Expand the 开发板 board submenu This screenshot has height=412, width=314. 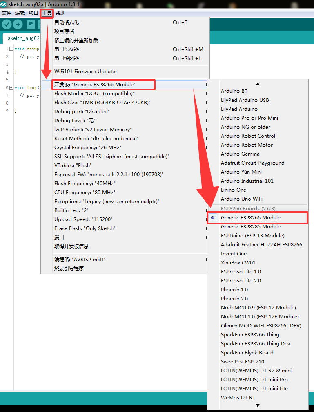coord(125,84)
